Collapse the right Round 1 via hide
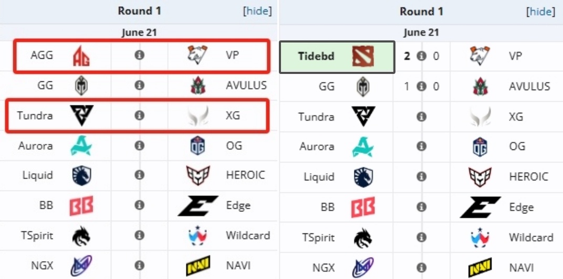The width and height of the screenshot is (563, 279). click(541, 12)
